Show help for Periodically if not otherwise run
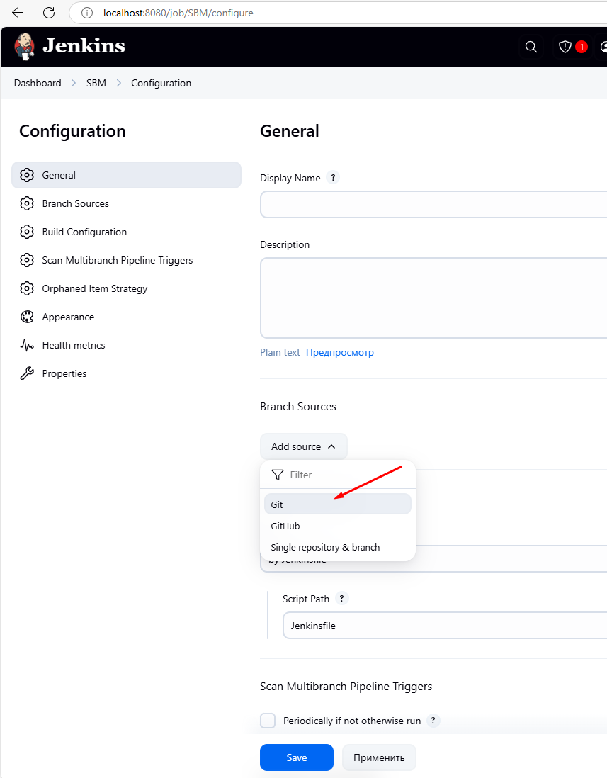607x778 pixels. tap(433, 721)
